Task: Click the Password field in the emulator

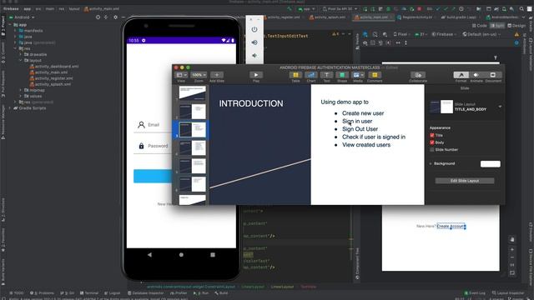Action: (154, 147)
